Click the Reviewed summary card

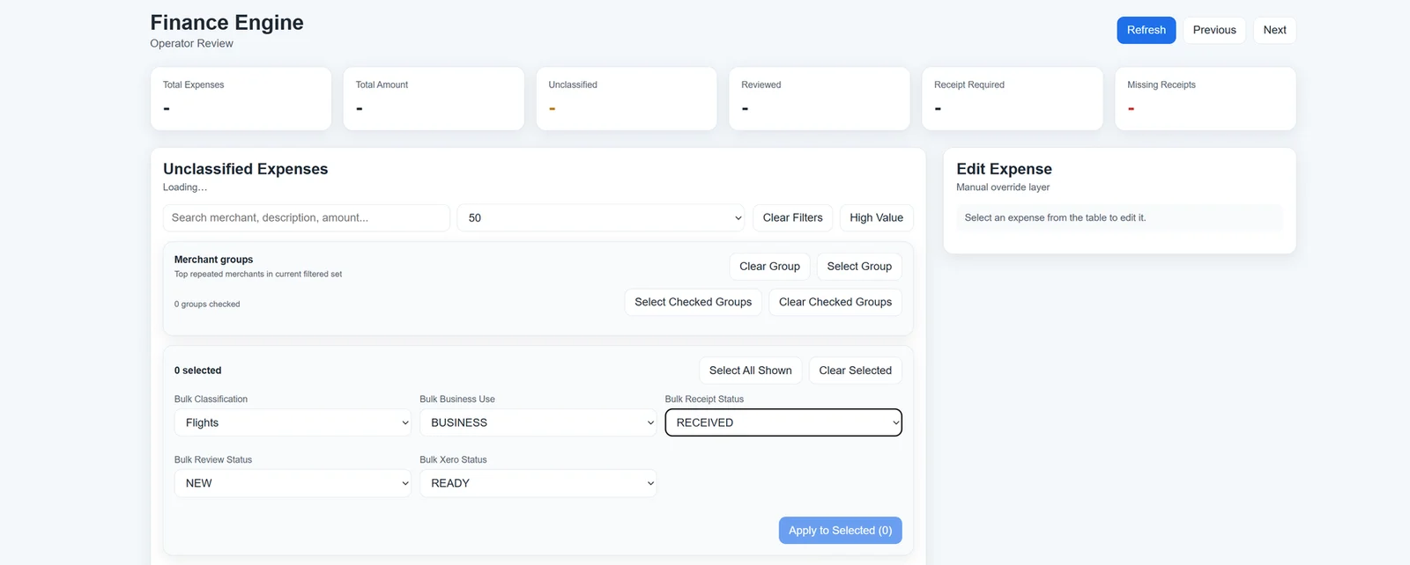[820, 99]
